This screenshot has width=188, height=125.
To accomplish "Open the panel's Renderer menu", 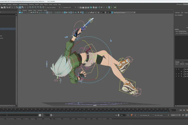I will click(40, 10).
